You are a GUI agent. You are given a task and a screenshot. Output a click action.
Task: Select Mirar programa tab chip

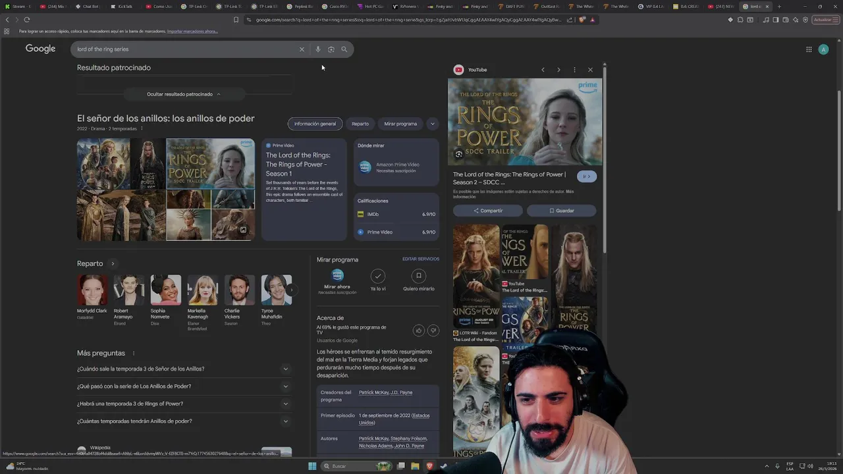[x=400, y=124]
